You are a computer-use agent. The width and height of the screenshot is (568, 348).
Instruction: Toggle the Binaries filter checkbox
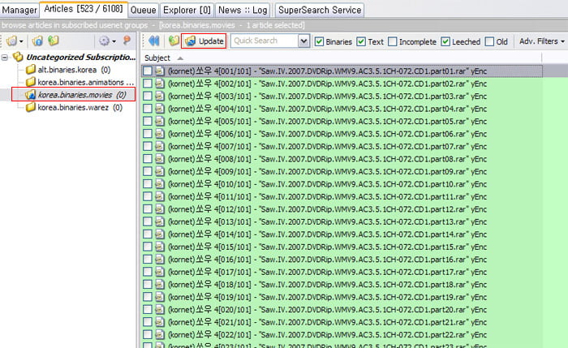click(x=319, y=41)
